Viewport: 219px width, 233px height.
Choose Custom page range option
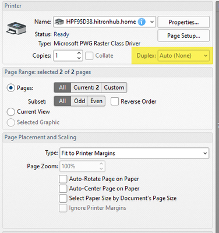click(x=114, y=87)
